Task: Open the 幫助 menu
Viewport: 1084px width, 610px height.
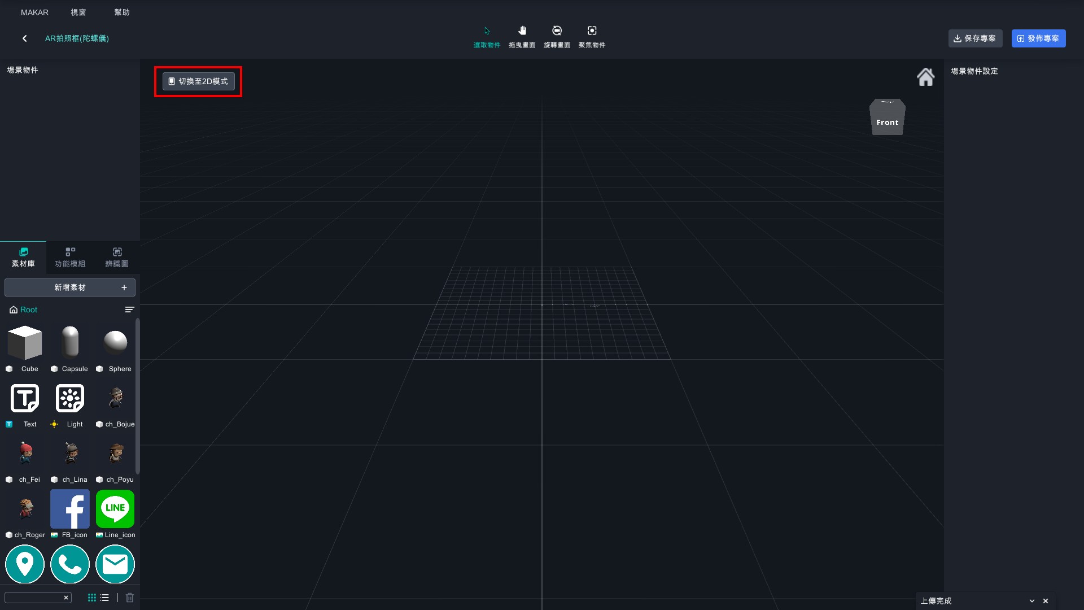Action: (122, 12)
